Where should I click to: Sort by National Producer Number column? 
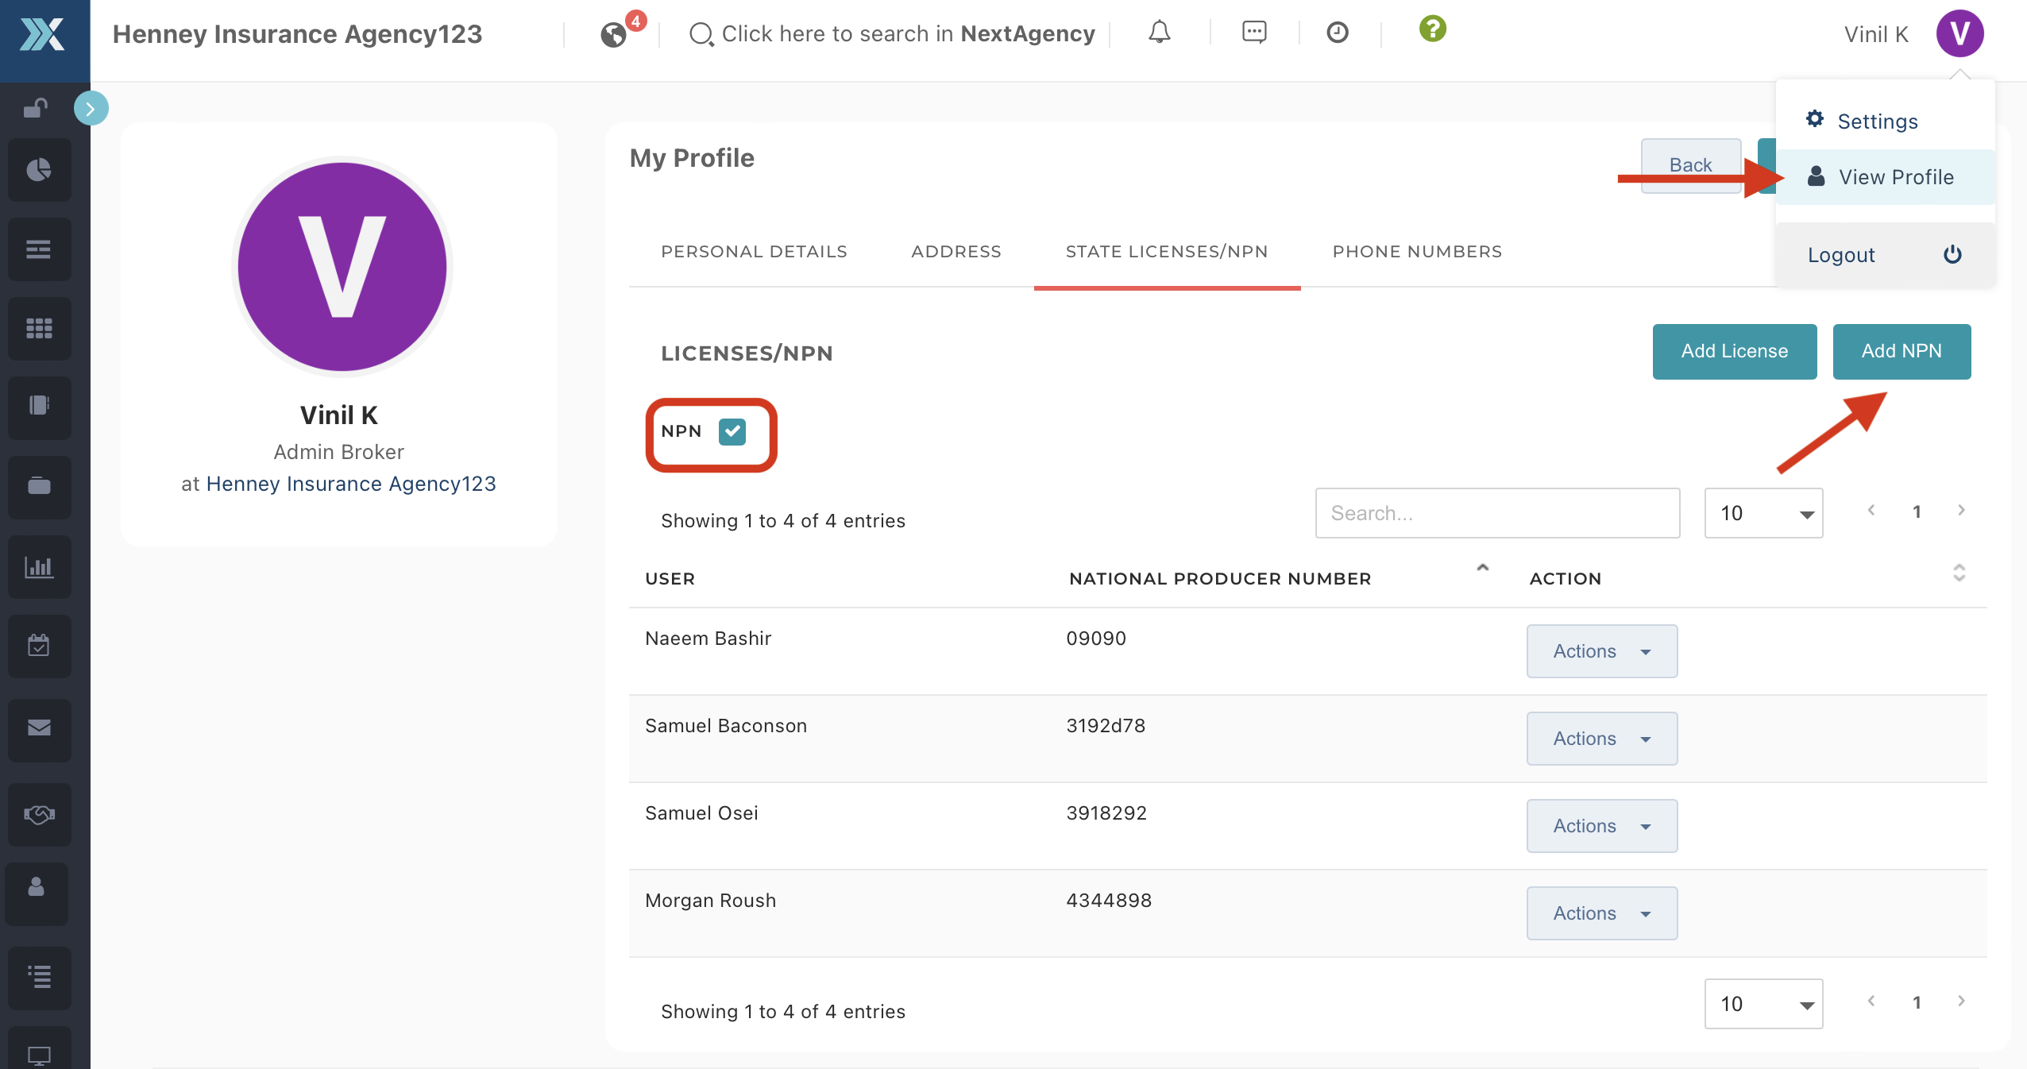[x=1219, y=578]
